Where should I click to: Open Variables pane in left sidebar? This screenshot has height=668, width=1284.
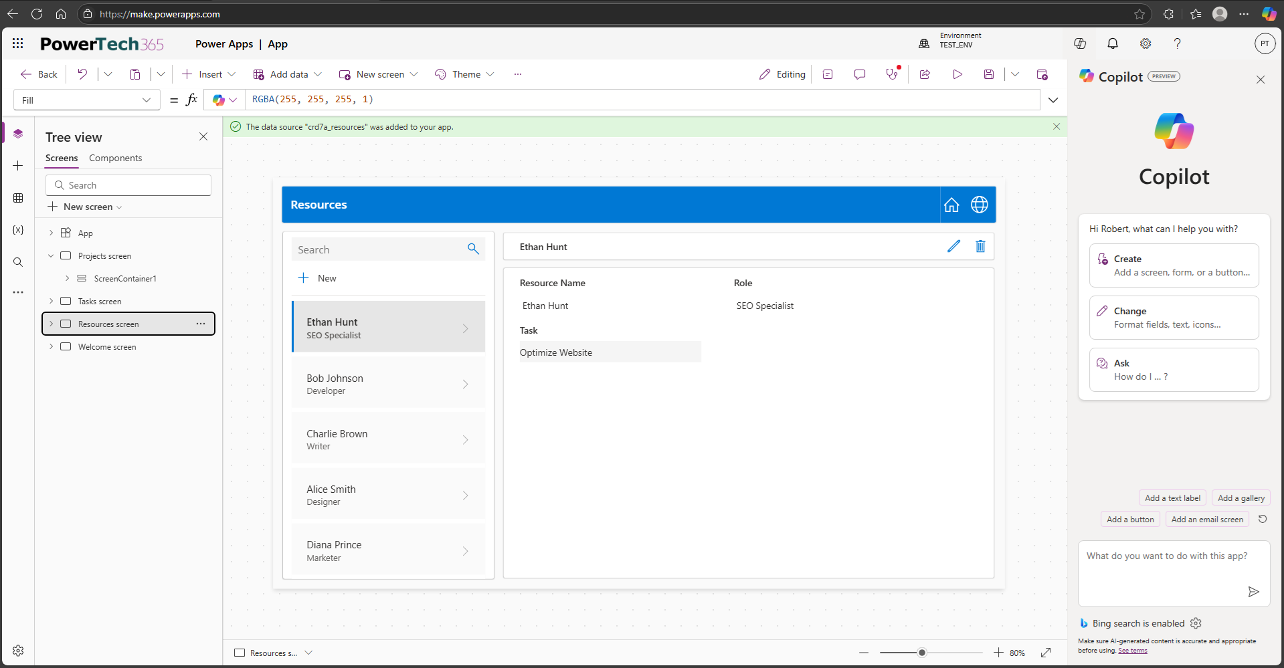18,230
